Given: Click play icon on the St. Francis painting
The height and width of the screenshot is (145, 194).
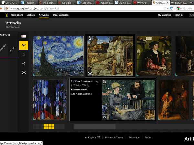Looking at the screenshot, I should (x=90, y=74).
